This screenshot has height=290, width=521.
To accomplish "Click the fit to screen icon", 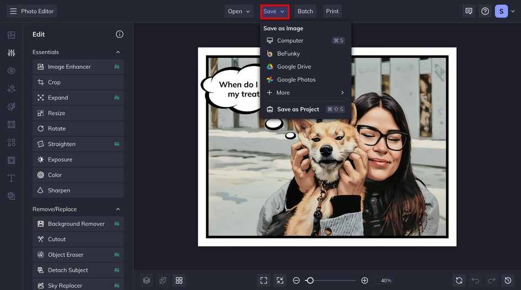I will [264, 281].
